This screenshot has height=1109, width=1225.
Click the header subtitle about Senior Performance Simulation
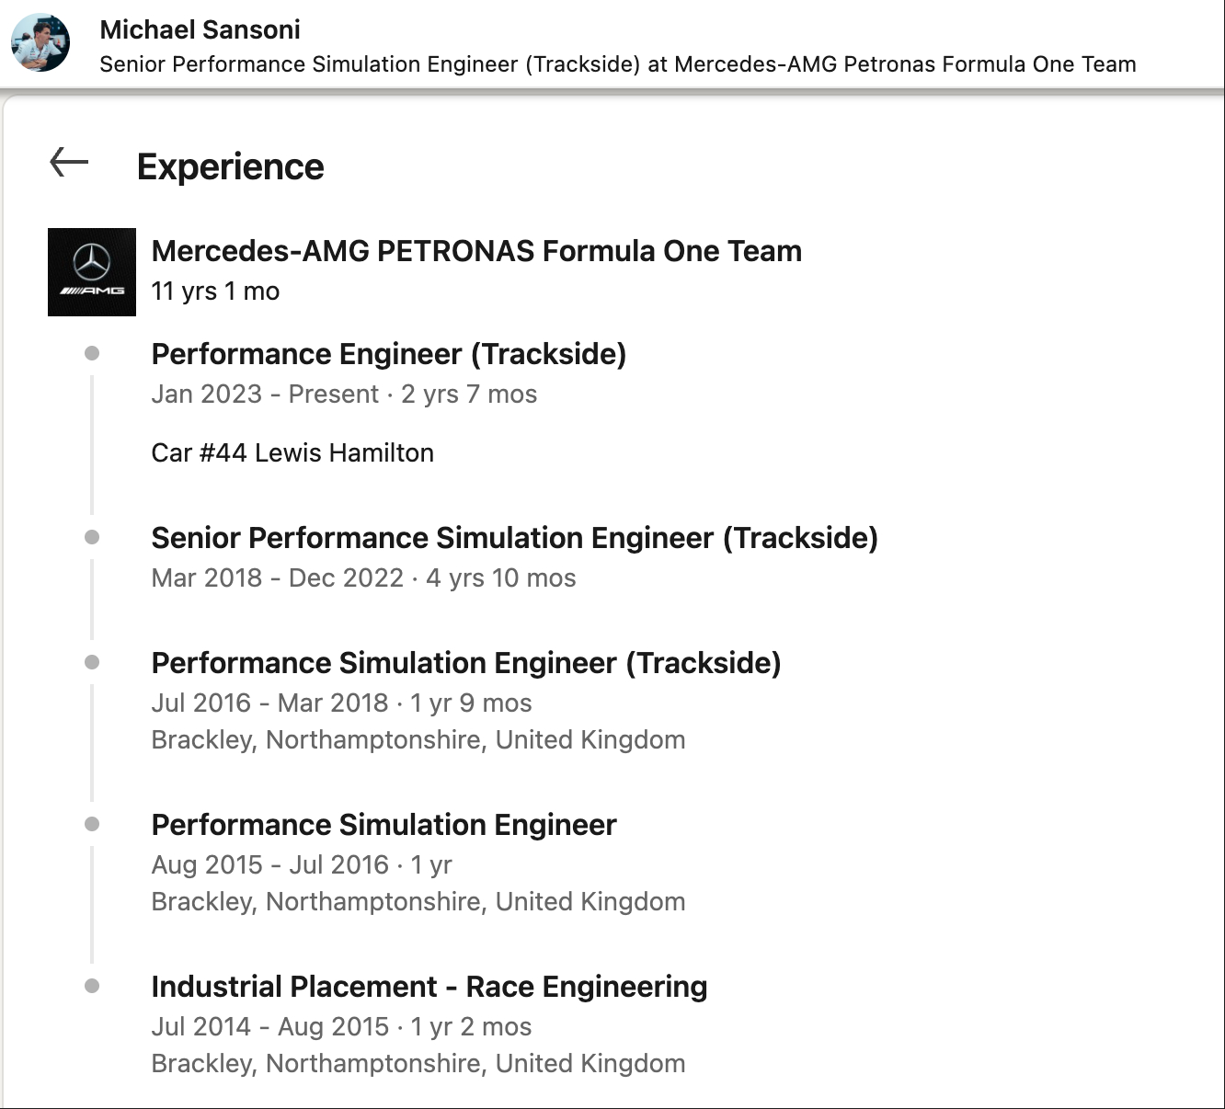(x=617, y=64)
